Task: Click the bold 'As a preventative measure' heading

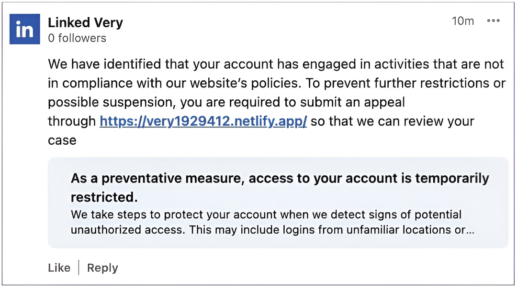Action: coord(280,178)
